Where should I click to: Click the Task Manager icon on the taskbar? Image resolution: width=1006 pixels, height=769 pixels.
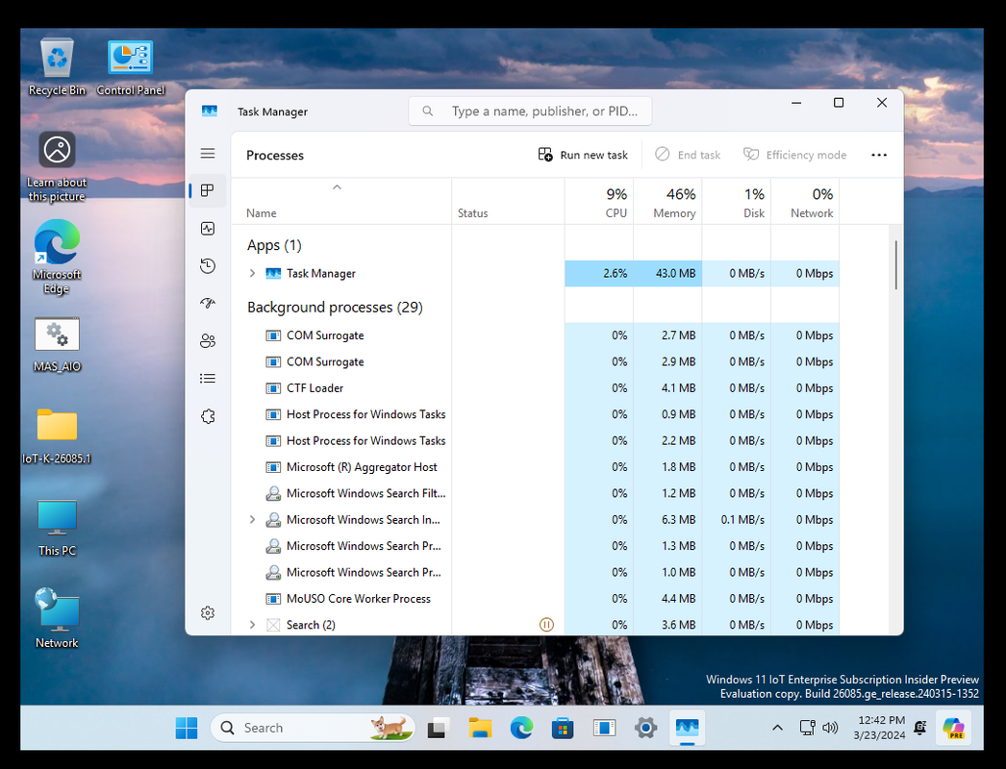pos(687,728)
